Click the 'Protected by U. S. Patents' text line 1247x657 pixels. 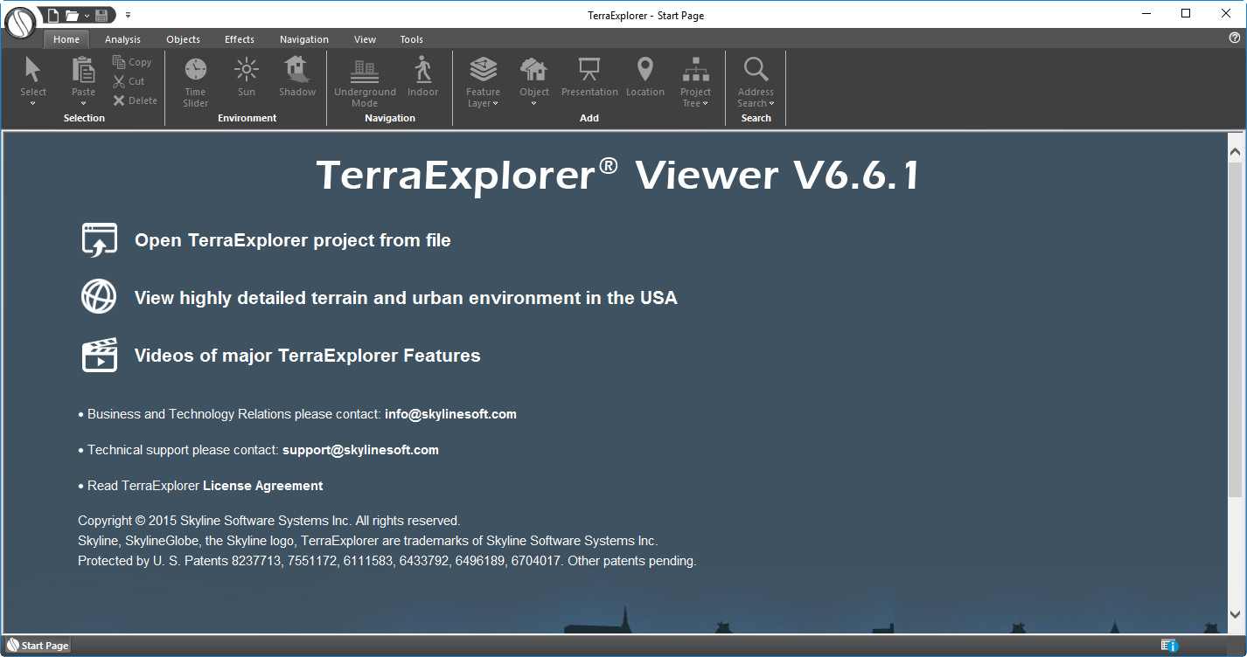[x=387, y=561]
